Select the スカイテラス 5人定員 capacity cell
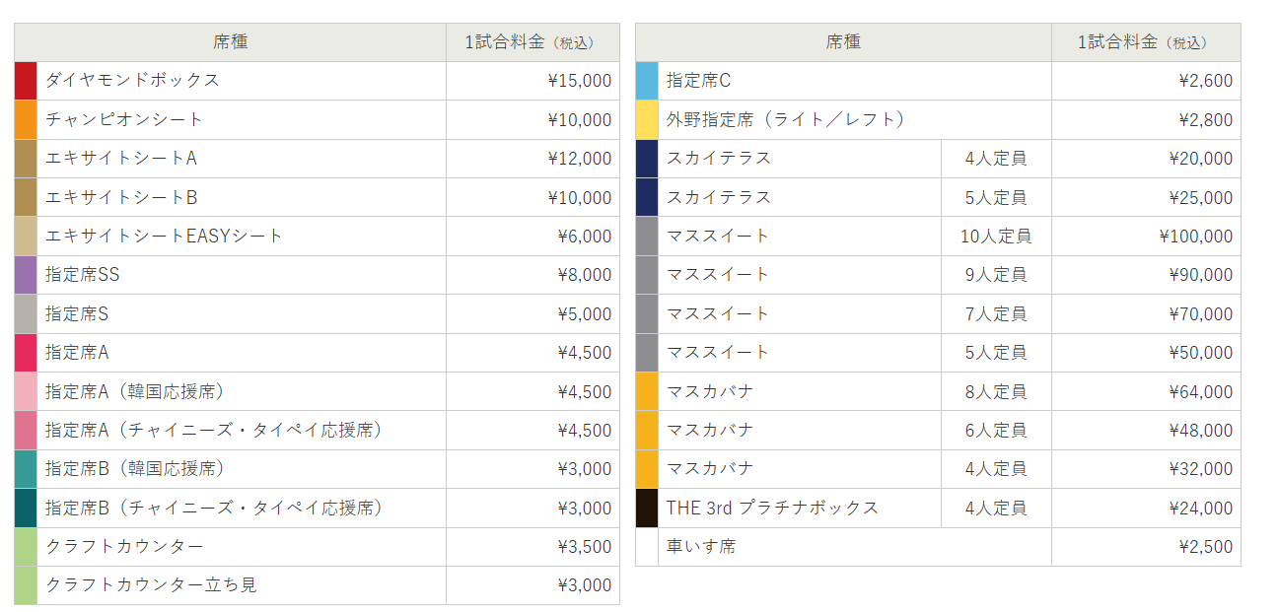 tap(996, 198)
